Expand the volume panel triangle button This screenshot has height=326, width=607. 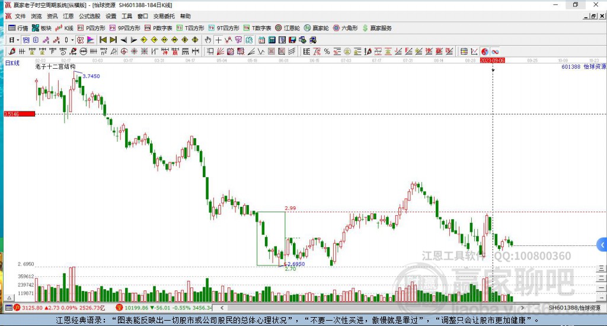click(x=9, y=298)
